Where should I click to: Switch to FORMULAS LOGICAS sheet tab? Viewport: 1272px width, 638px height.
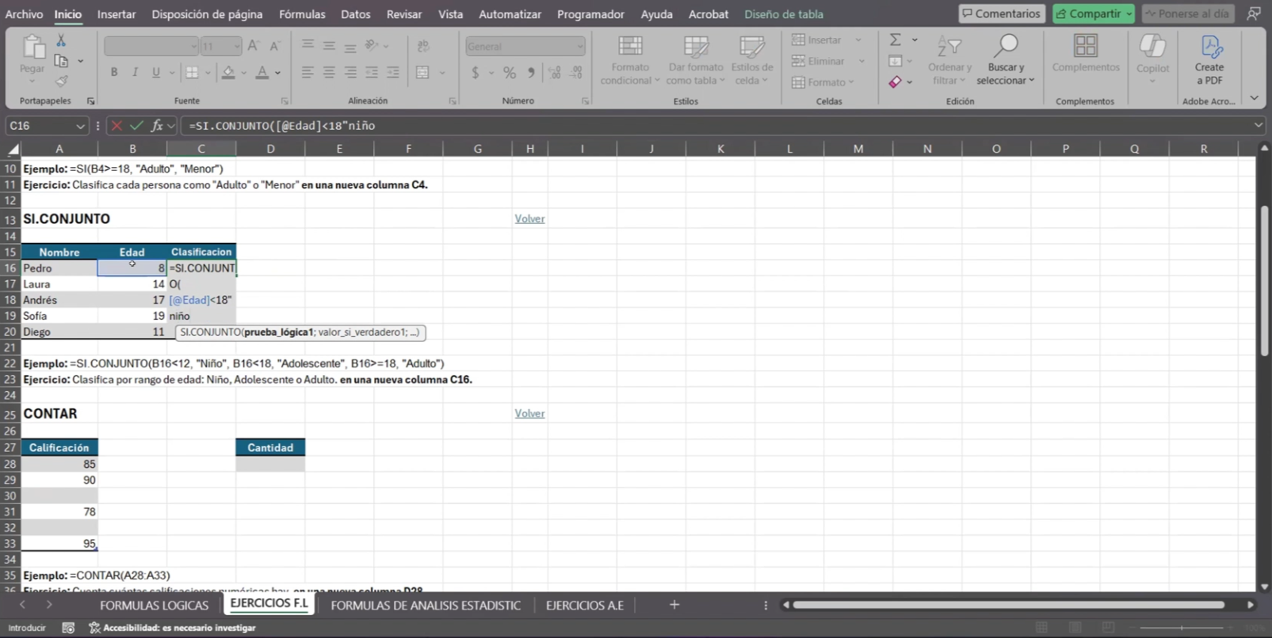coord(154,606)
